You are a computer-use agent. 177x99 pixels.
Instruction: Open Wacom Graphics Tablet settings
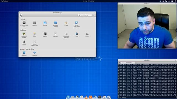34,43
